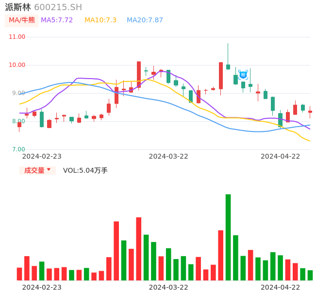Select the tallest green volume bar

click(x=228, y=237)
